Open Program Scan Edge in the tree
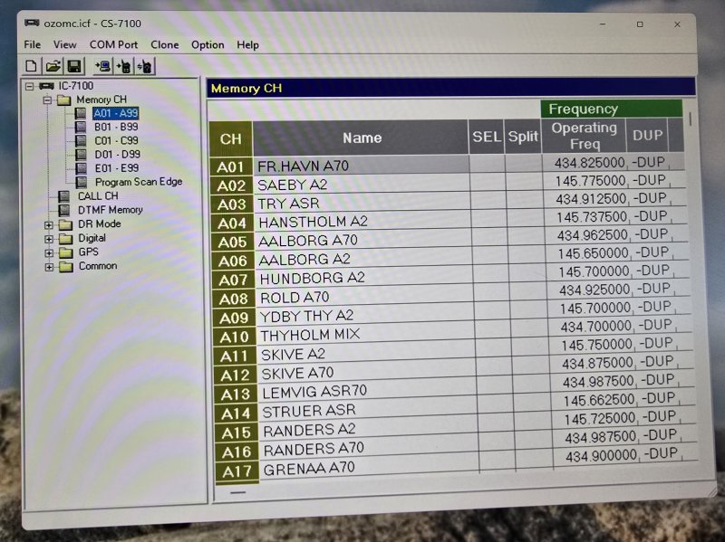 pyautogui.click(x=138, y=182)
